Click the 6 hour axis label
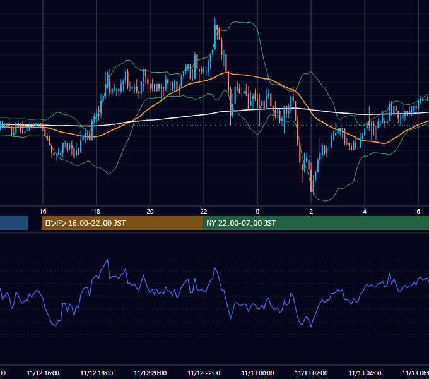429x379 pixels. tap(418, 211)
